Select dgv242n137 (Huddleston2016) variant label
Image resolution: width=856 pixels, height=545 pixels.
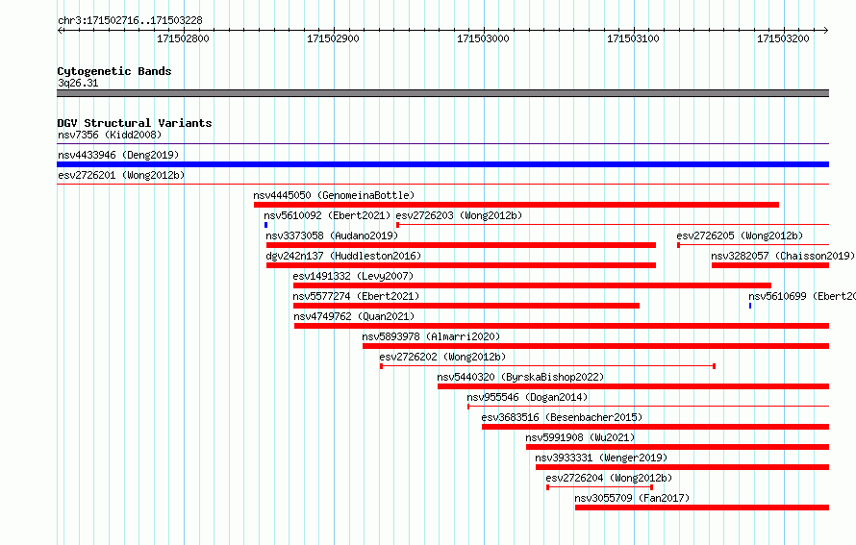pos(343,256)
